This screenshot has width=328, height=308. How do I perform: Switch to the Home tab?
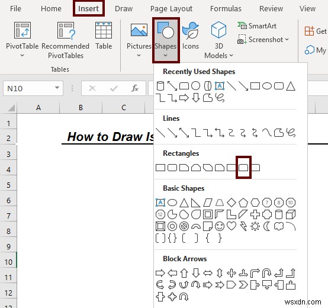(x=51, y=8)
